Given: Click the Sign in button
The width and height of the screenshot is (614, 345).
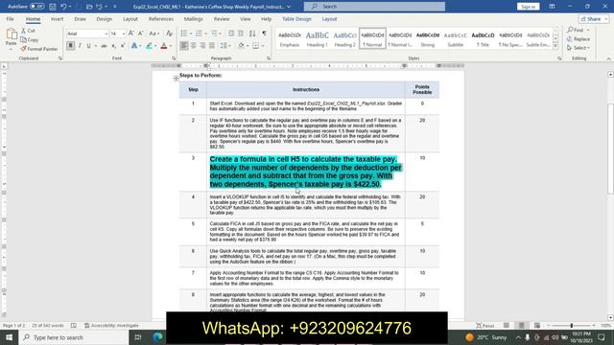Looking at the screenshot, I should tap(528, 7).
